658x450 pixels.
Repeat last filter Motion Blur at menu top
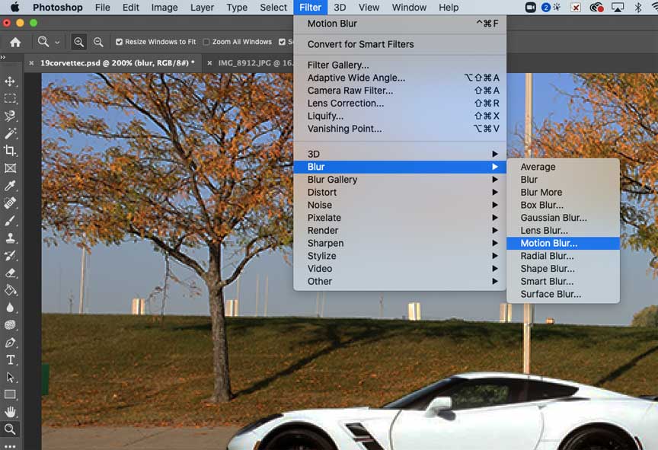[400, 24]
